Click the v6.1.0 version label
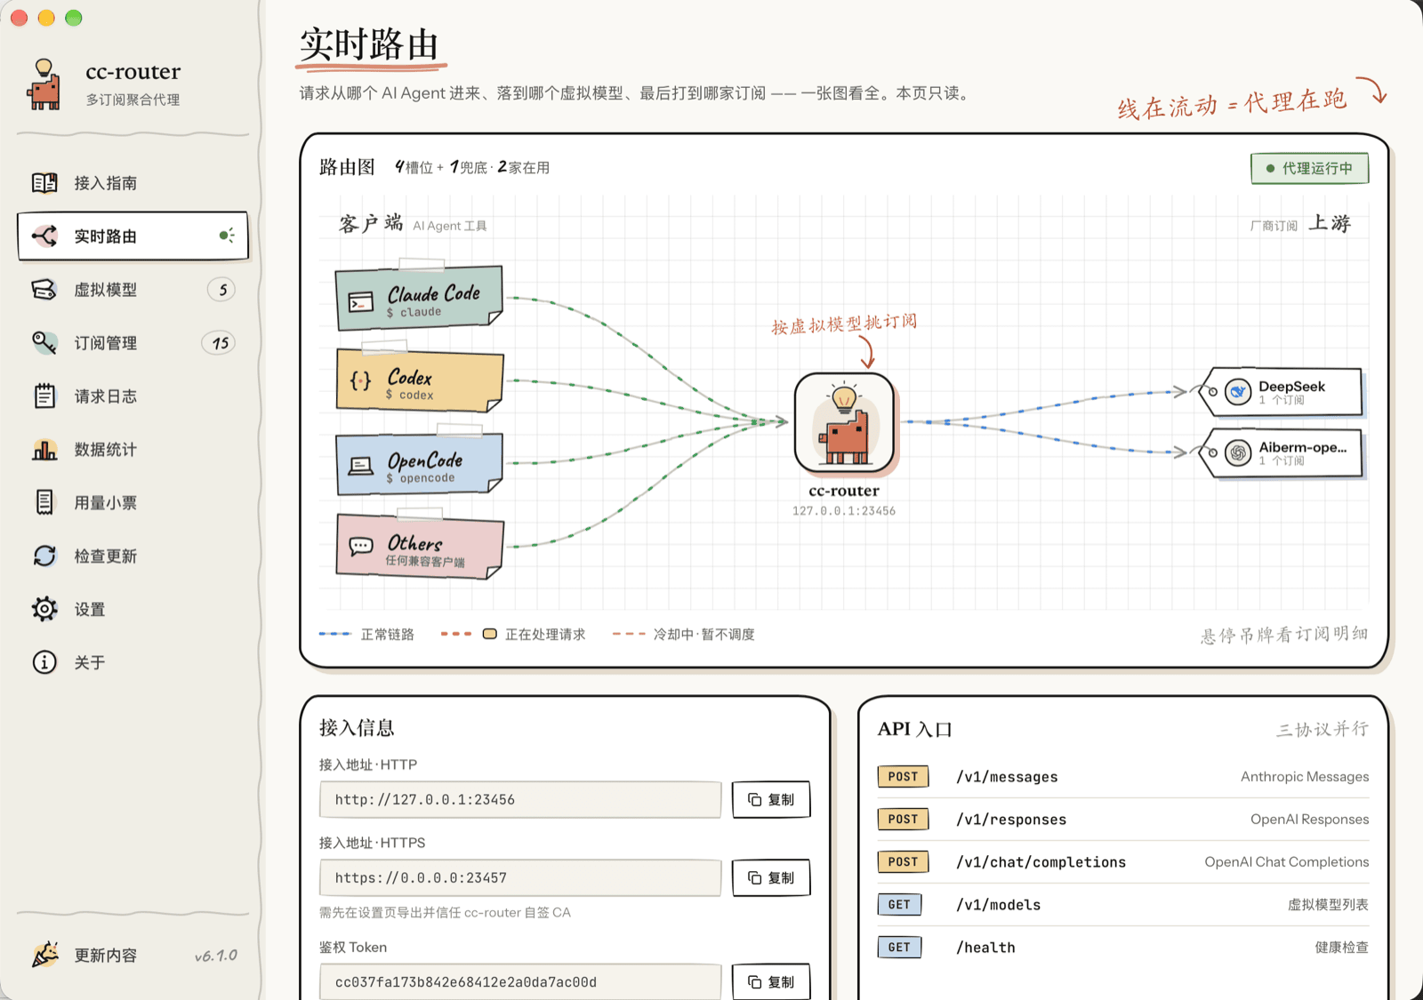This screenshot has width=1423, height=1000. (x=216, y=956)
